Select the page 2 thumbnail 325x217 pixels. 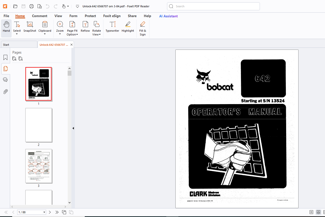coord(39,125)
